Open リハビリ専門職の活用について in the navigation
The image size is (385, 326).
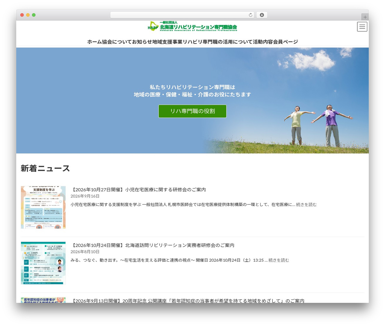[217, 42]
